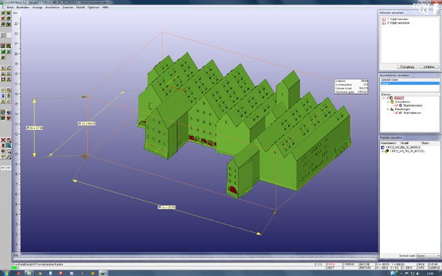Click the red four-arrow move icon
Screen dimensions: 442x276
coord(3,150)
